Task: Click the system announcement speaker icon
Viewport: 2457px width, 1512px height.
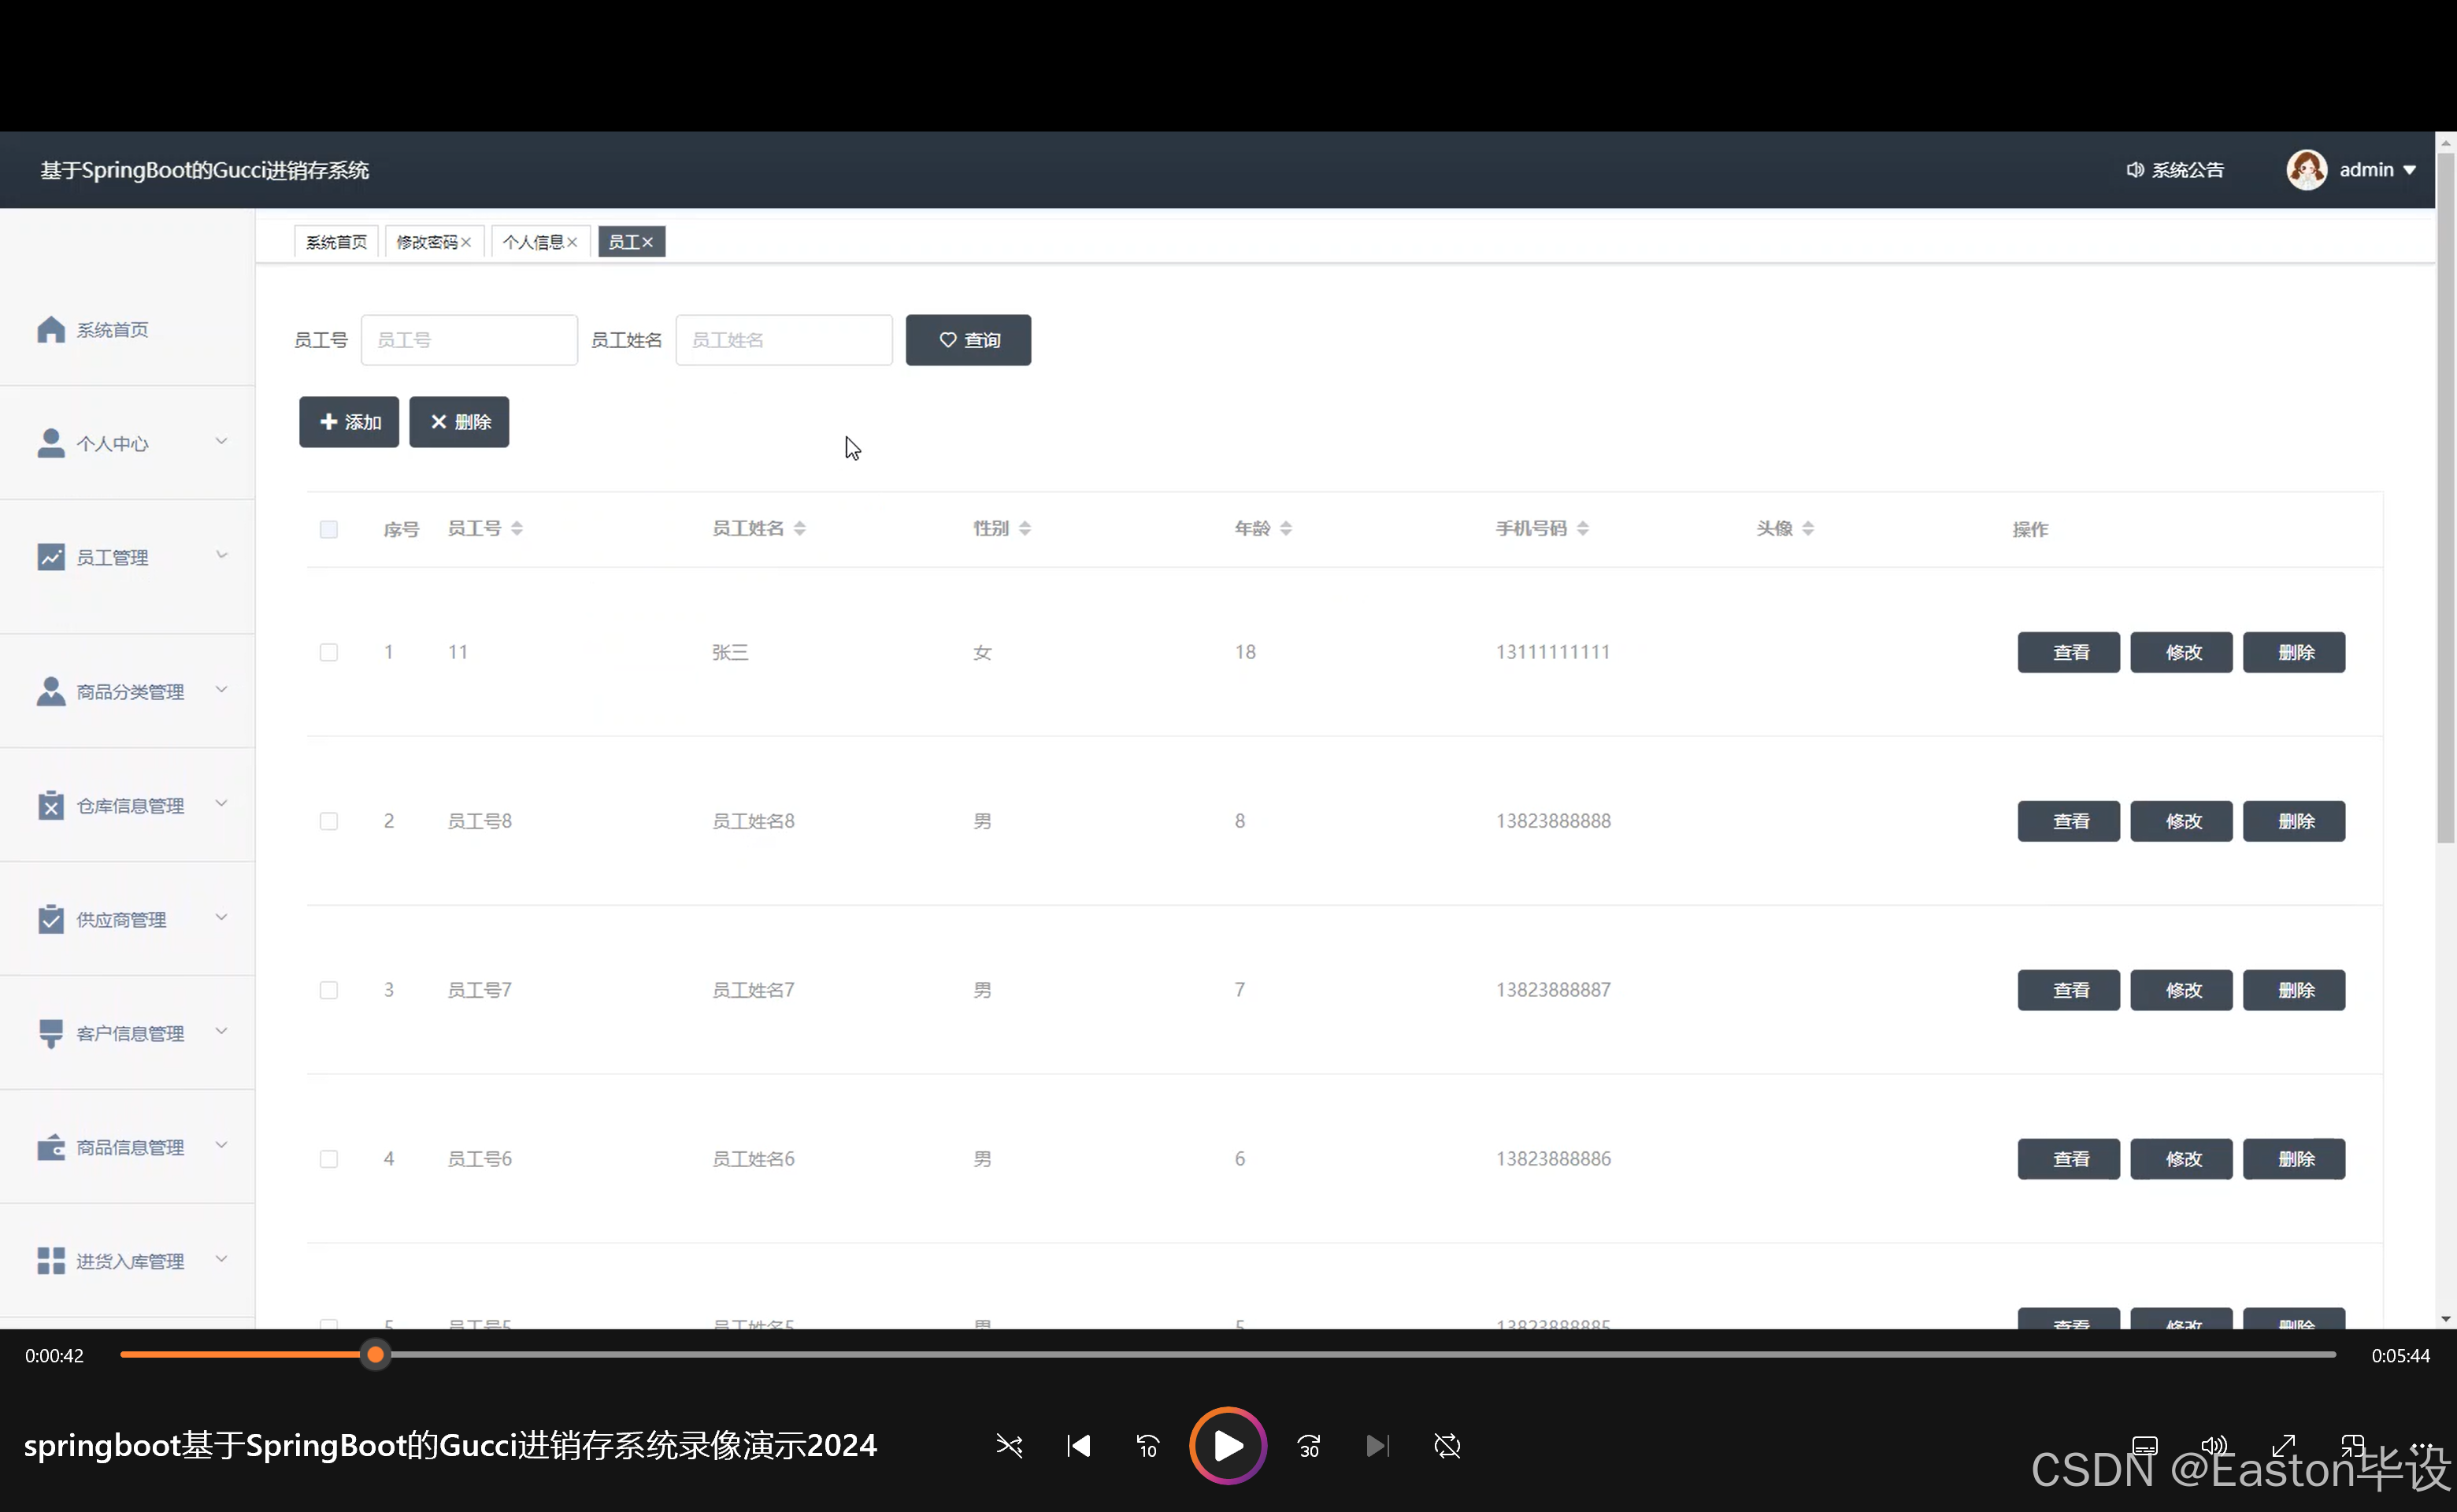Action: tap(2135, 170)
